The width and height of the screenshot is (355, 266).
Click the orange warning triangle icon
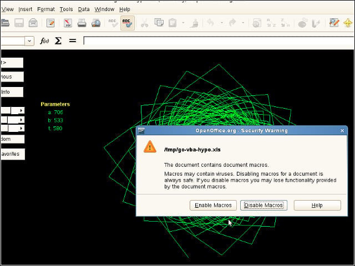pos(150,146)
